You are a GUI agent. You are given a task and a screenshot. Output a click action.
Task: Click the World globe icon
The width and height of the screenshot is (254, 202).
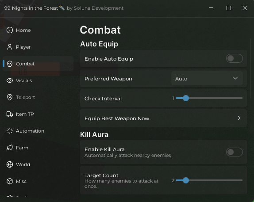tap(10, 164)
